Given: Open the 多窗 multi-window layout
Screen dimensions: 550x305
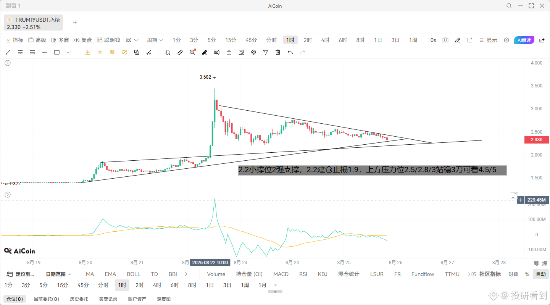Looking at the screenshot, I should (x=60, y=40).
